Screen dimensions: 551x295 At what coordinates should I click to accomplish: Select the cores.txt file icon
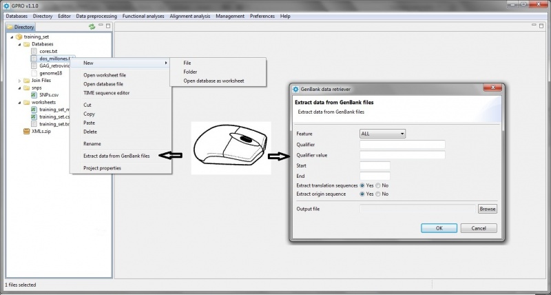click(x=34, y=51)
